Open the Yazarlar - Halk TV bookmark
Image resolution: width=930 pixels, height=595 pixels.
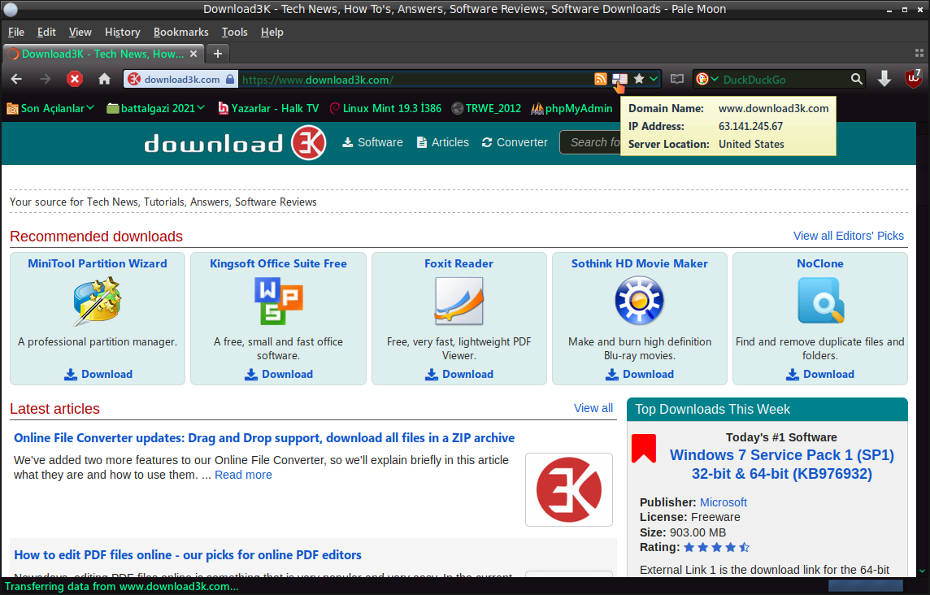[x=268, y=108]
